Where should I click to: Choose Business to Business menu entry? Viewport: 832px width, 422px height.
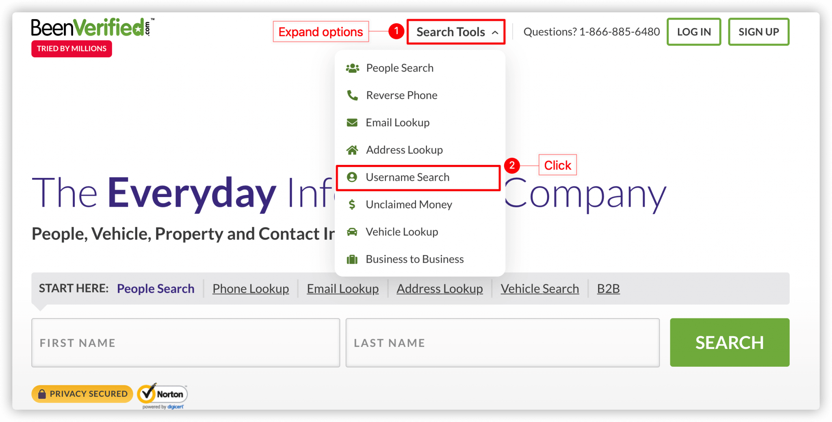pyautogui.click(x=420, y=259)
